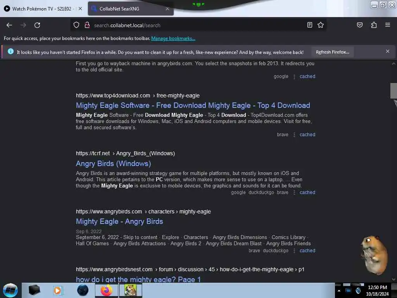Click the https://www.top4download.com URL text
Viewport: 397px width, 298px height.
click(113, 95)
